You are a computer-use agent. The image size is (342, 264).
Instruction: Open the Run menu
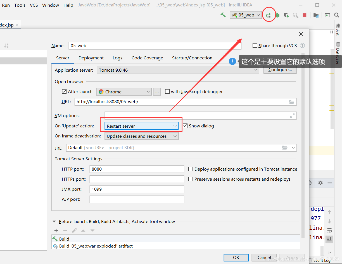coord(6,5)
